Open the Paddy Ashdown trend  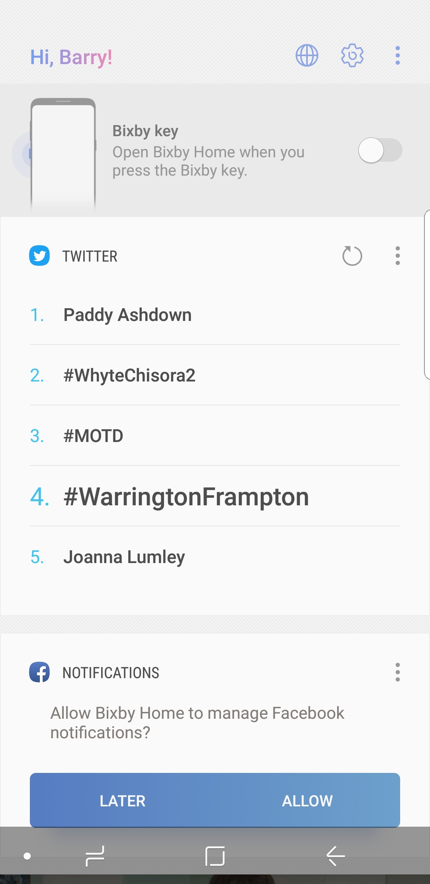coord(127,315)
